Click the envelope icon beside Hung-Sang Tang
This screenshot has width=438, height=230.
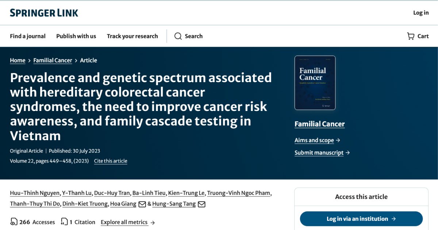201,204
